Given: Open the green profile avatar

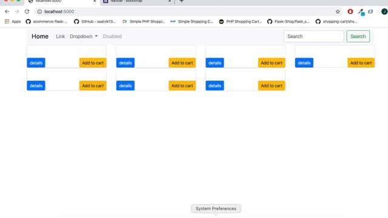Looking at the screenshot, I should (x=384, y=12).
